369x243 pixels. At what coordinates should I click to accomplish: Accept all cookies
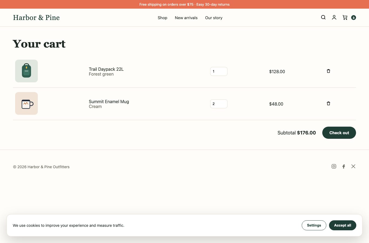pyautogui.click(x=343, y=225)
